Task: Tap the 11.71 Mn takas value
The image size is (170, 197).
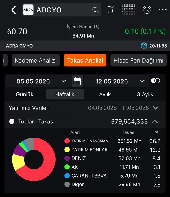Action: click(130, 167)
